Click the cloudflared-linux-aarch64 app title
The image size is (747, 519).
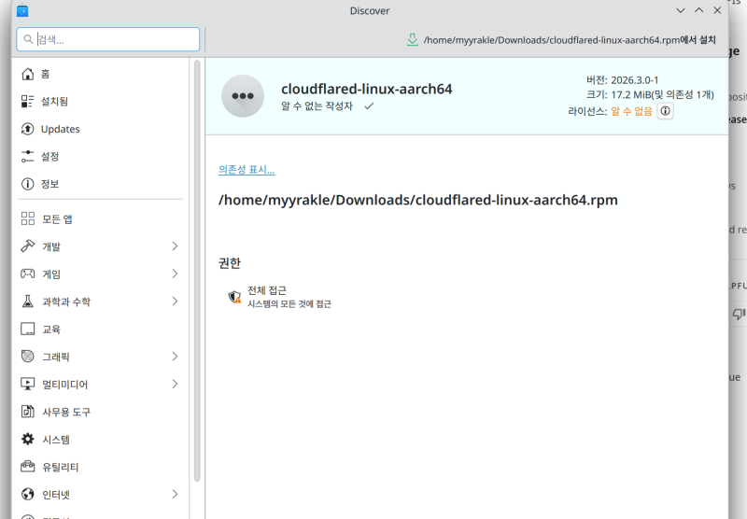(367, 89)
